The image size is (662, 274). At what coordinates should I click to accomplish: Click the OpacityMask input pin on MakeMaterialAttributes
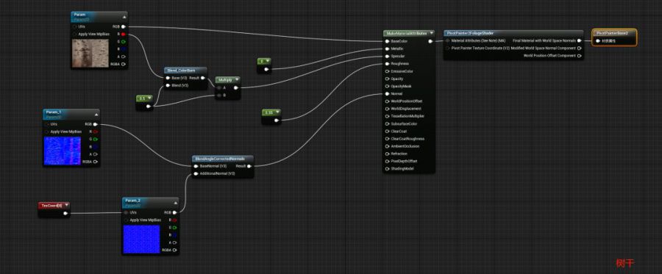(x=387, y=86)
